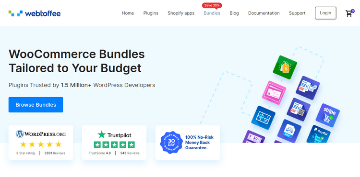
Task: Select the green price tag plugin icon
Action: [285, 67]
